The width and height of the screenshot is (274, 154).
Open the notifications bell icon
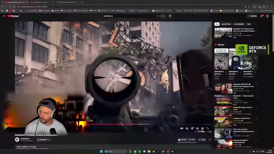262,16
